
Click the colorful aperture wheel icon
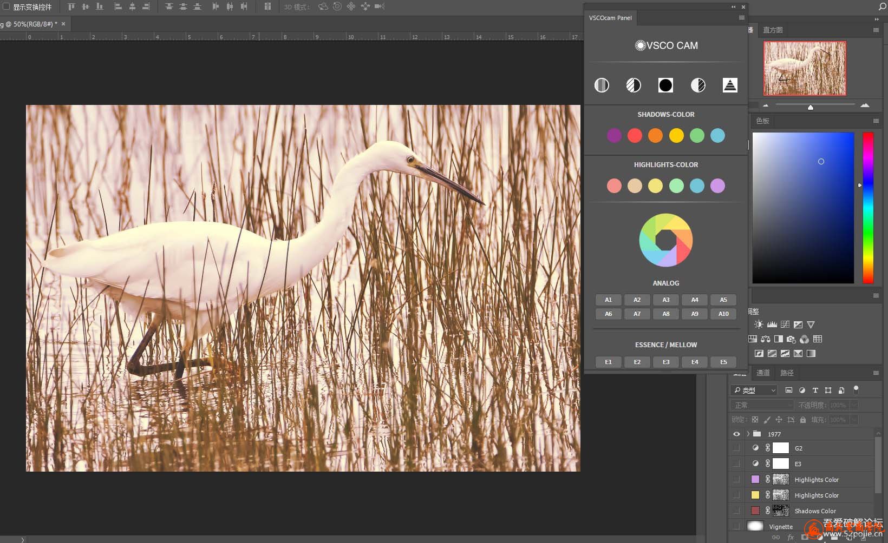(665, 240)
